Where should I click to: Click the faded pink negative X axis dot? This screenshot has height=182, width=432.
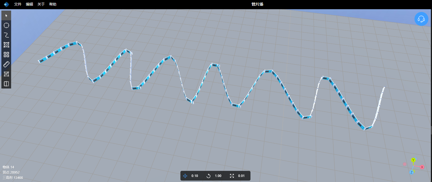[x=405, y=164]
